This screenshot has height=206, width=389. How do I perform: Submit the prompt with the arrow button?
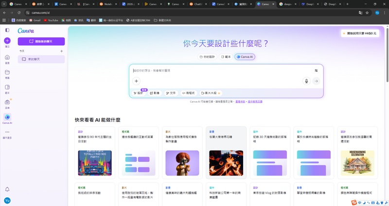(316, 81)
